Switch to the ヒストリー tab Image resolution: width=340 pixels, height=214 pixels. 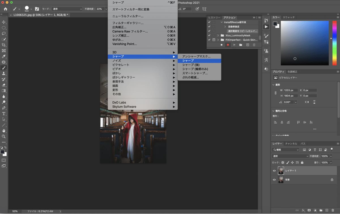coord(214,18)
